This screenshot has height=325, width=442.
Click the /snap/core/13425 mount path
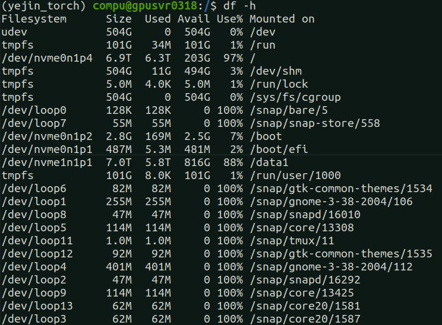click(302, 293)
